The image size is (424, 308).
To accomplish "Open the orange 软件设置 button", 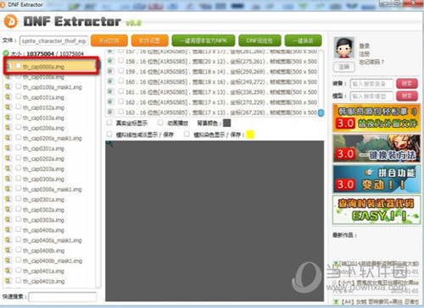I will (149, 41).
